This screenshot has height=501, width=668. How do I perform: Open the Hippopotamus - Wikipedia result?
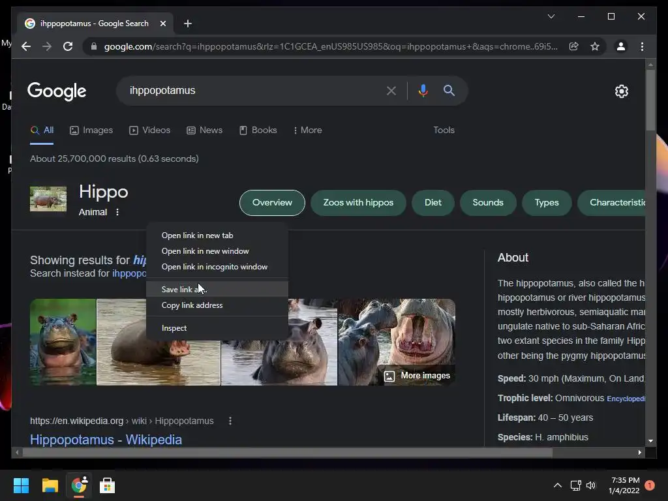click(106, 440)
